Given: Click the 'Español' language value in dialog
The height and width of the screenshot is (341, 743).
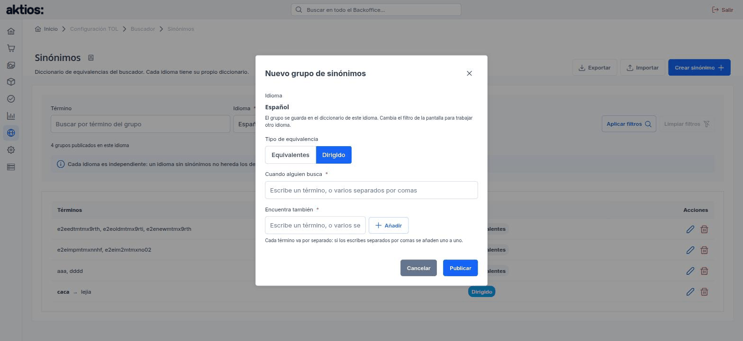Looking at the screenshot, I should [x=277, y=107].
